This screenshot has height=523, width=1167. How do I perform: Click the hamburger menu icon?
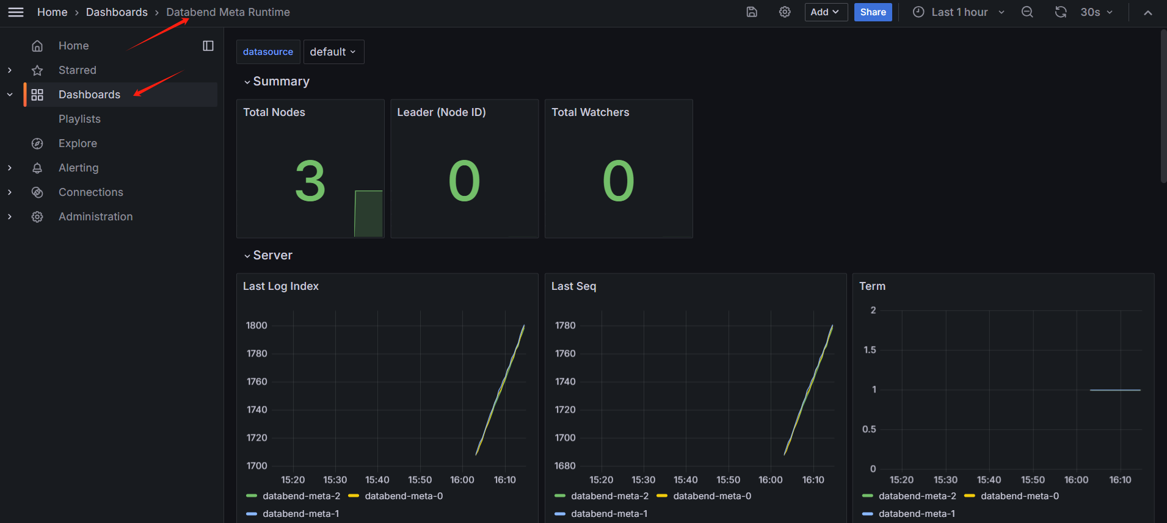(16, 12)
